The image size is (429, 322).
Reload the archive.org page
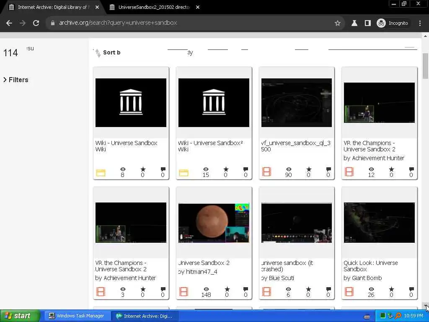coord(36,23)
